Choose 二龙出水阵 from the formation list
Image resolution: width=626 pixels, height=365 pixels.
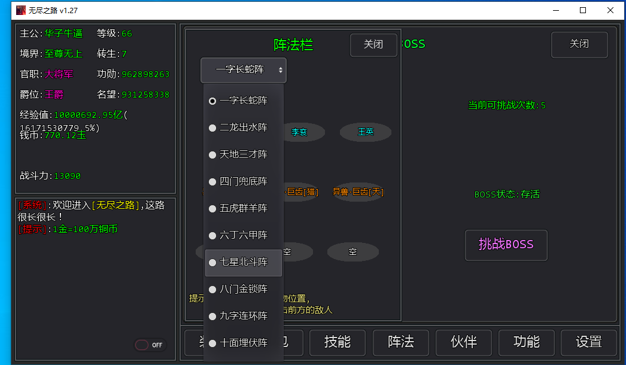pyautogui.click(x=243, y=127)
